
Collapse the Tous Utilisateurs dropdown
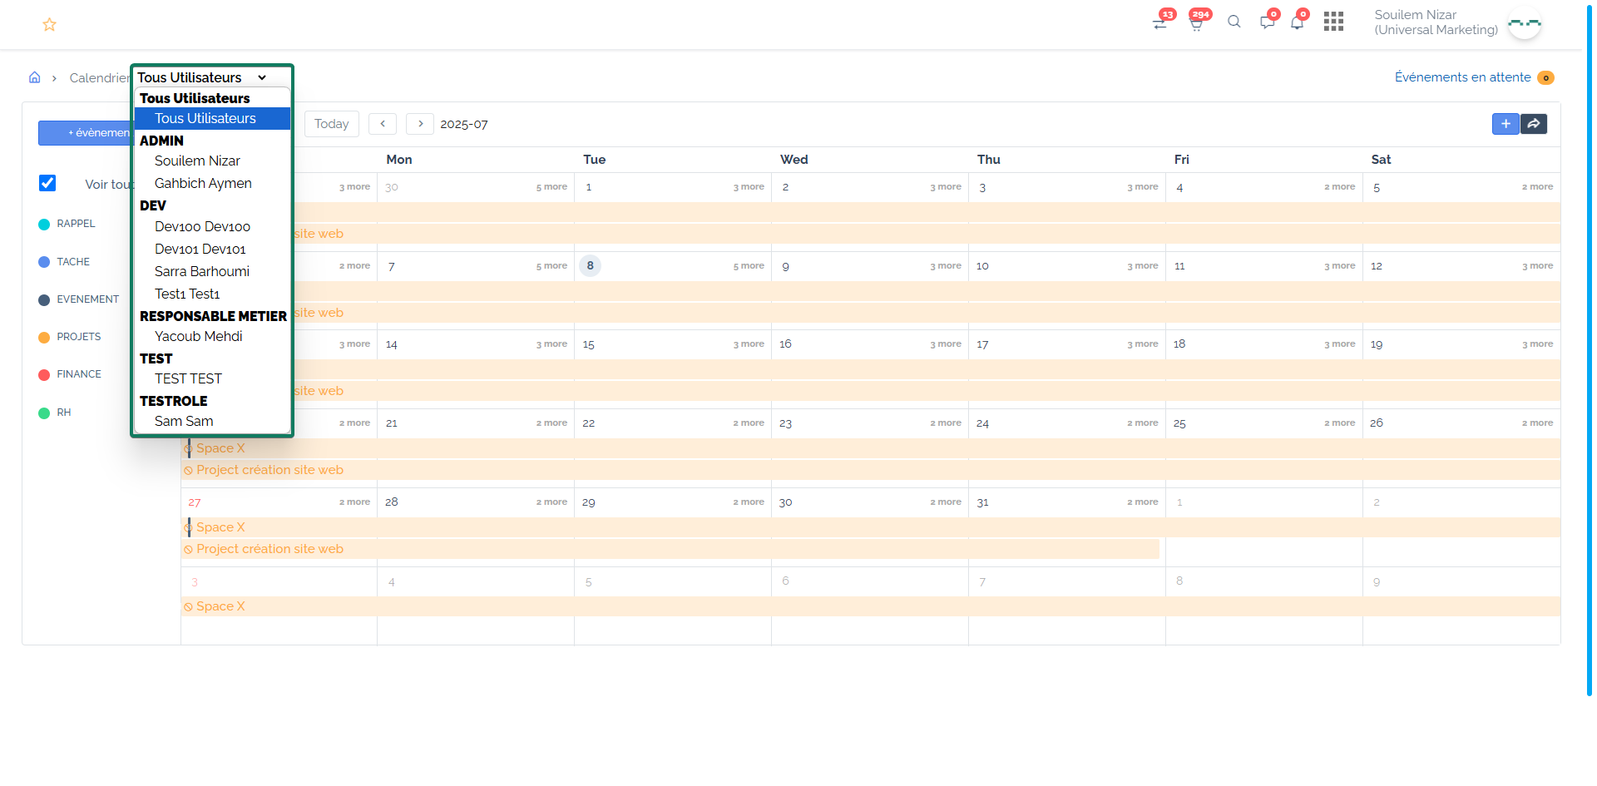(202, 77)
